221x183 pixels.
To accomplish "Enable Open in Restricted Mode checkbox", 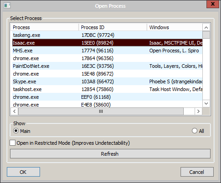I will [x=12, y=143].
